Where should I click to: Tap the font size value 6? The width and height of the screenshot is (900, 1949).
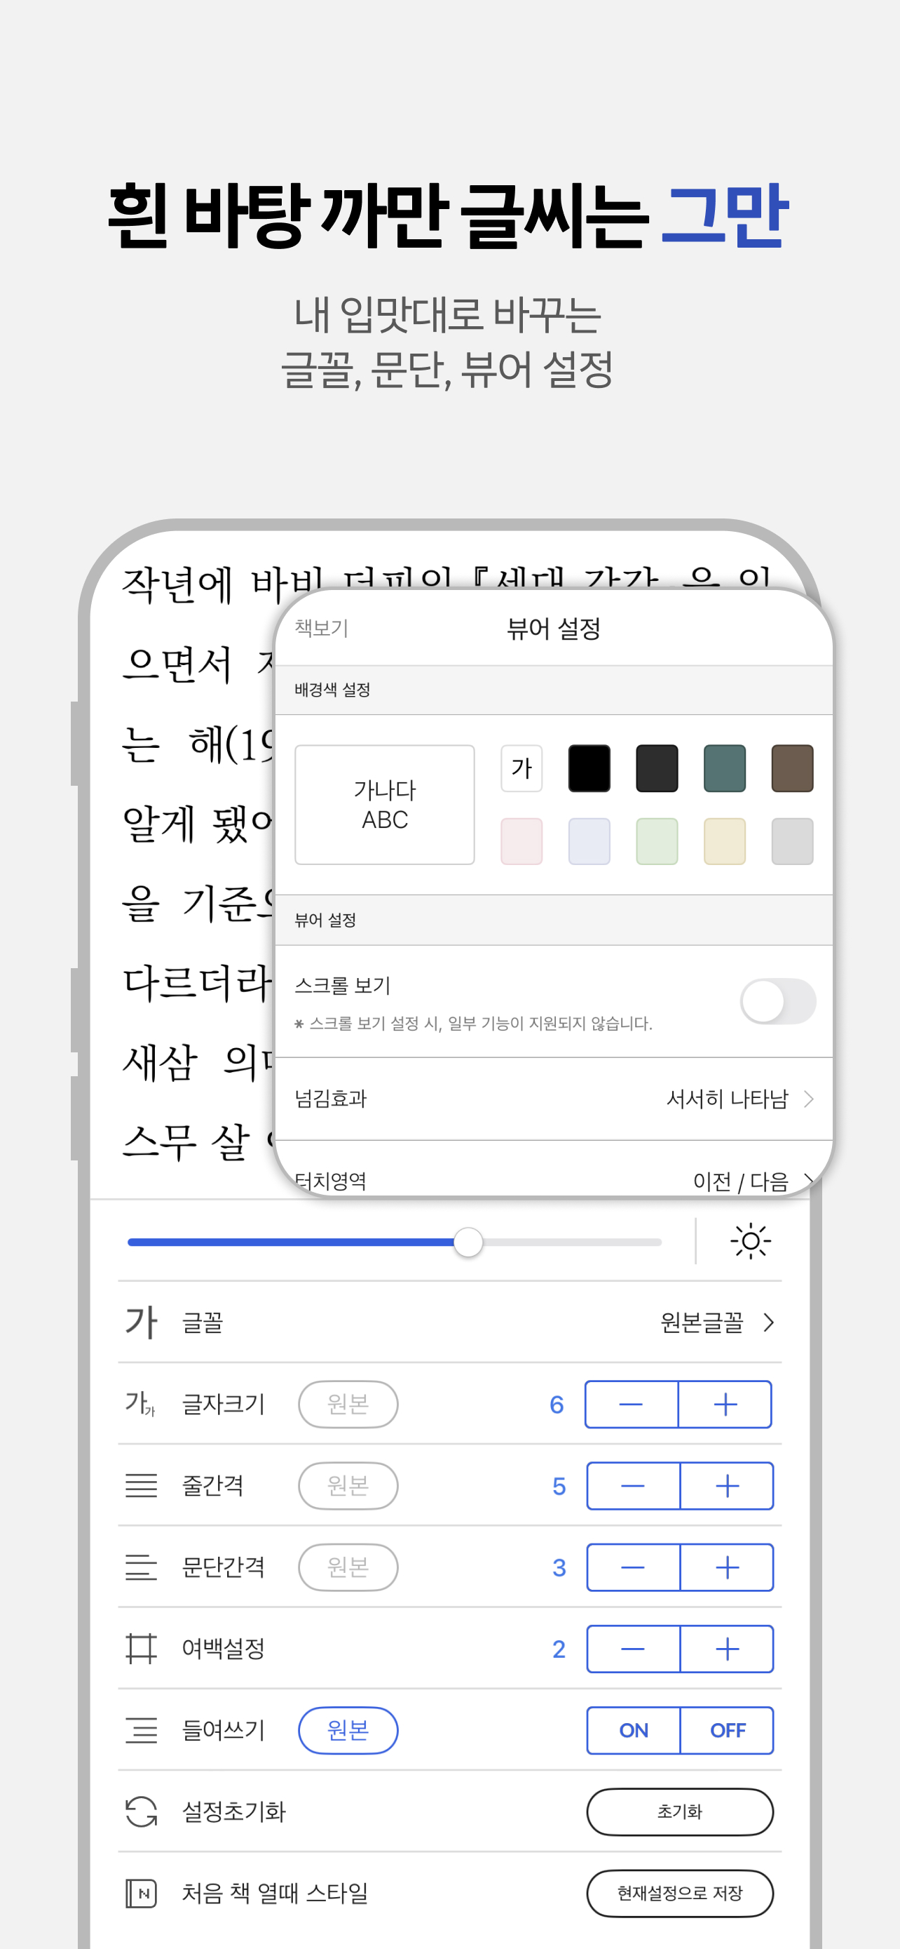(x=556, y=1405)
